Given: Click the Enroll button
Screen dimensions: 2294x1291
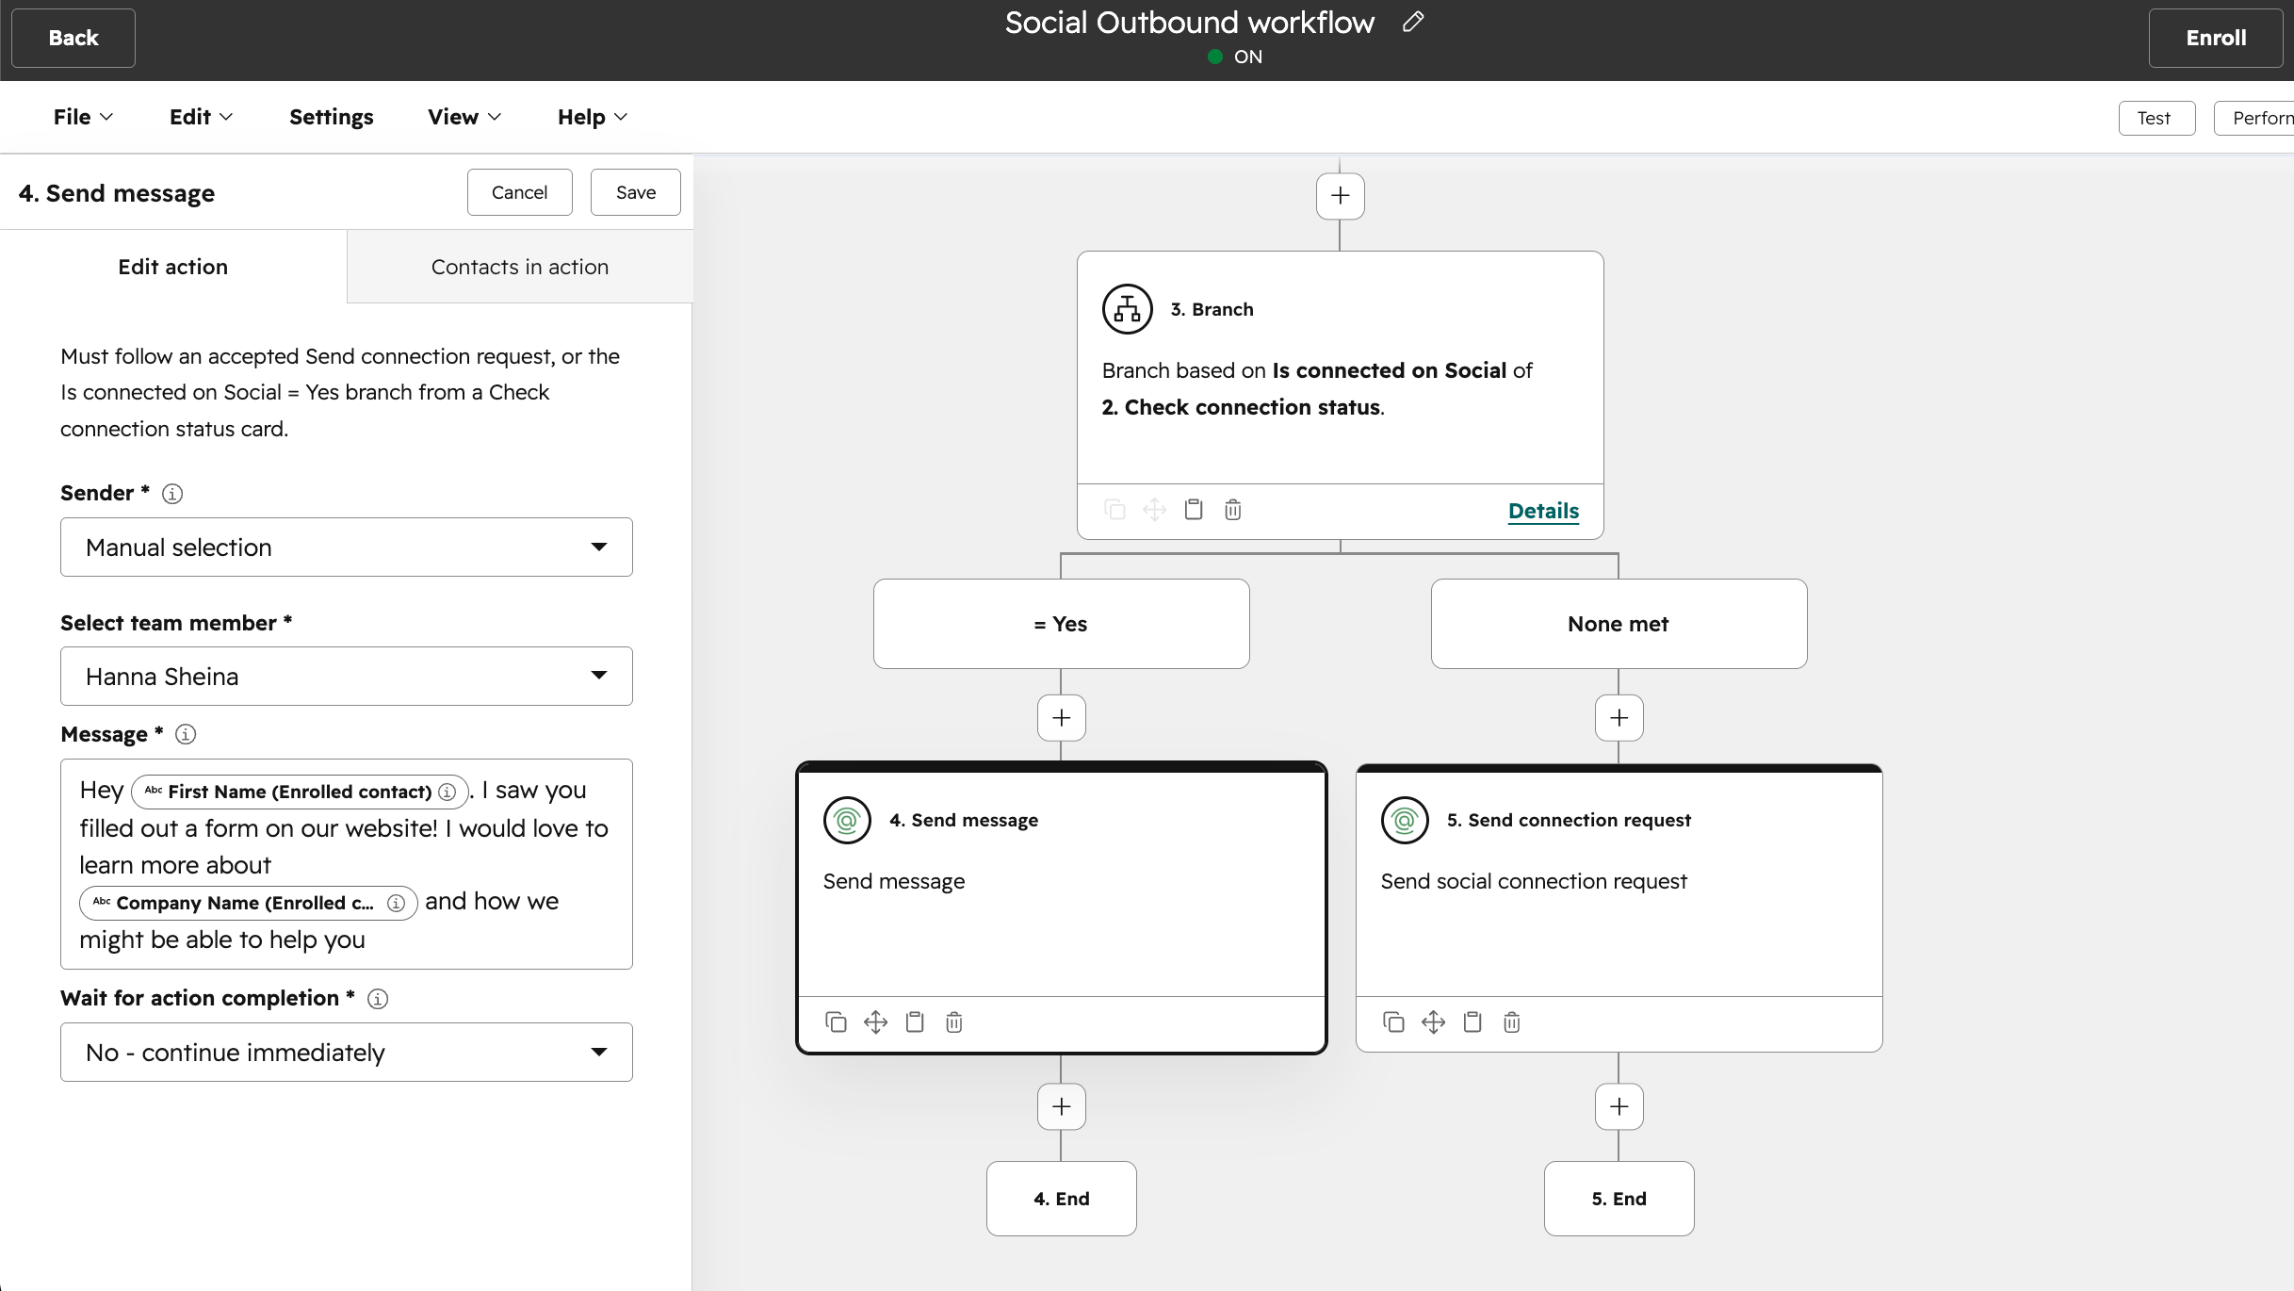Looking at the screenshot, I should tap(2216, 38).
